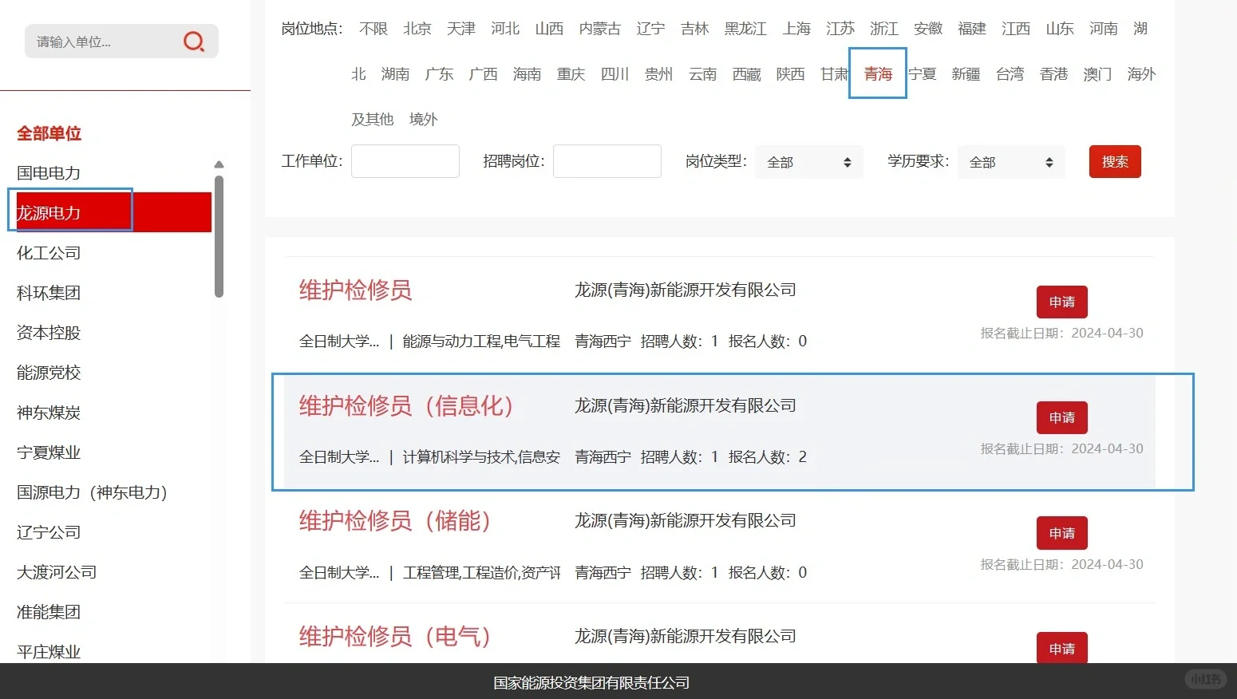Screen dimensions: 1237x699
Task: Click 计算机科学与技术,信息安 major text
Action: pos(481,457)
